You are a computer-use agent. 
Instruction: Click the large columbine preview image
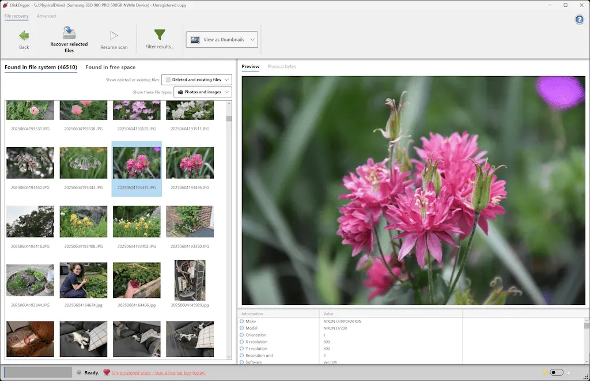coord(413,190)
